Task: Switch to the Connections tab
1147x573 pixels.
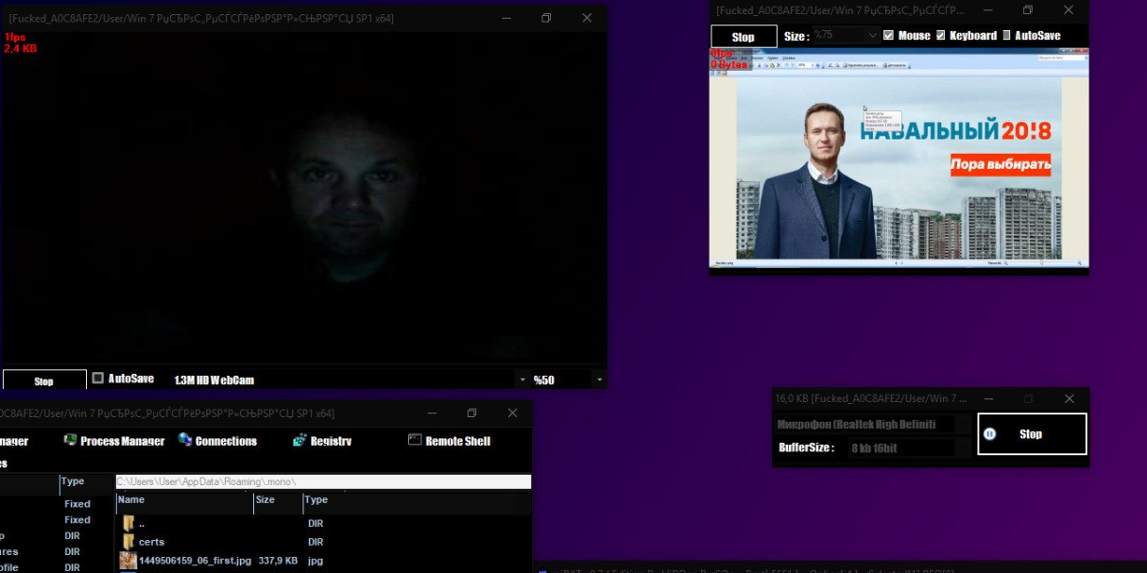Action: click(x=226, y=441)
